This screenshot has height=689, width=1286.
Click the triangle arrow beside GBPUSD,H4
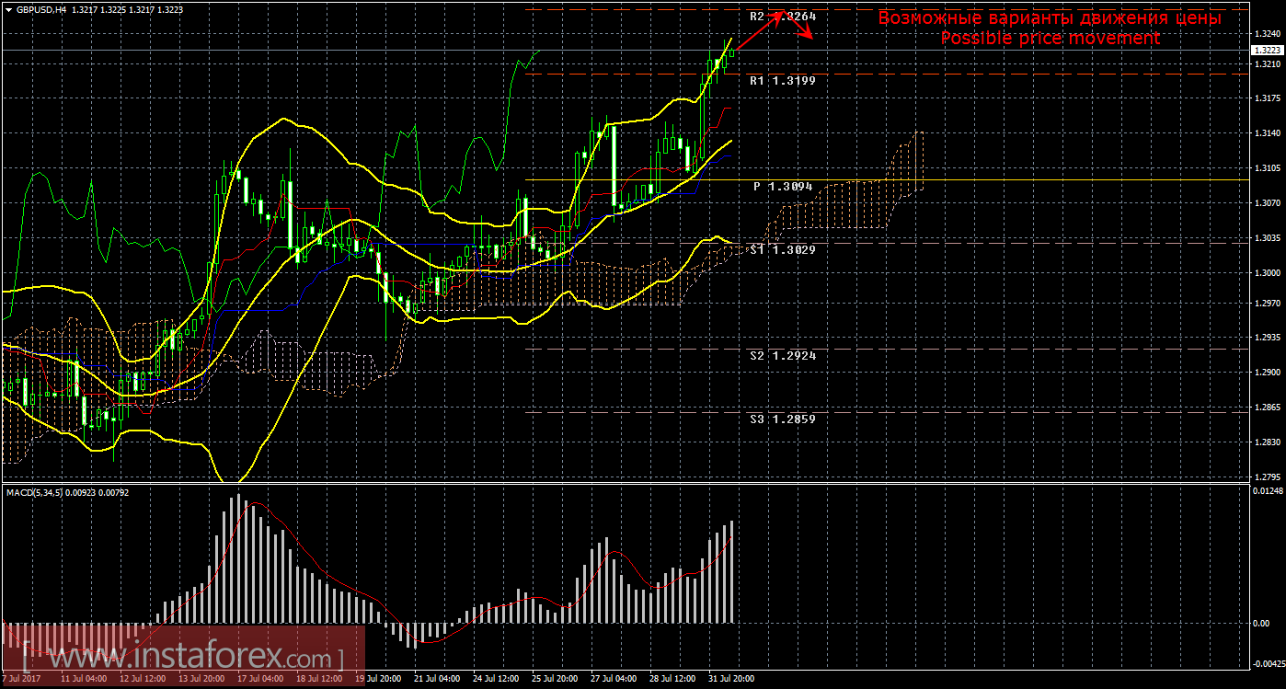pos(8,9)
